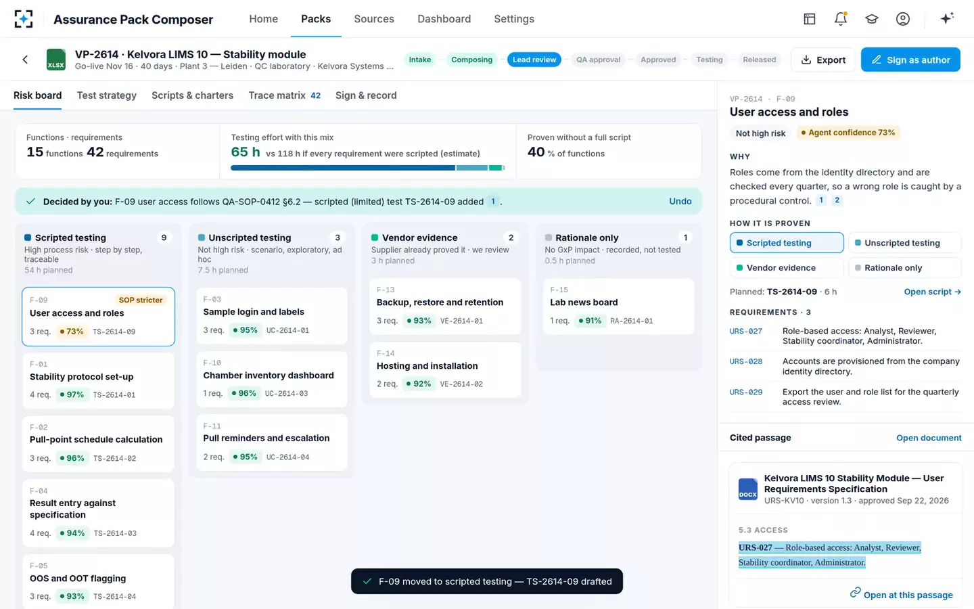The width and height of the screenshot is (974, 609).
Task: Click Open document link
Action: [x=929, y=438]
